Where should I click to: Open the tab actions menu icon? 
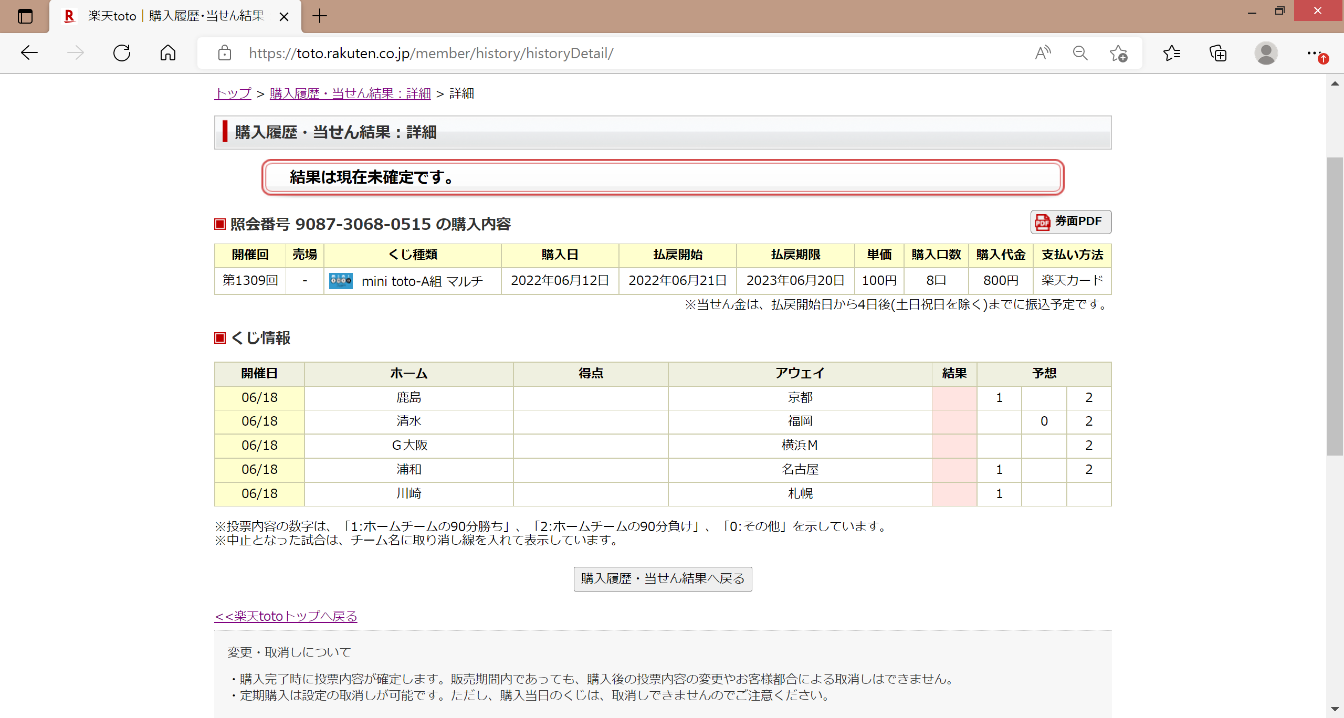(x=25, y=16)
